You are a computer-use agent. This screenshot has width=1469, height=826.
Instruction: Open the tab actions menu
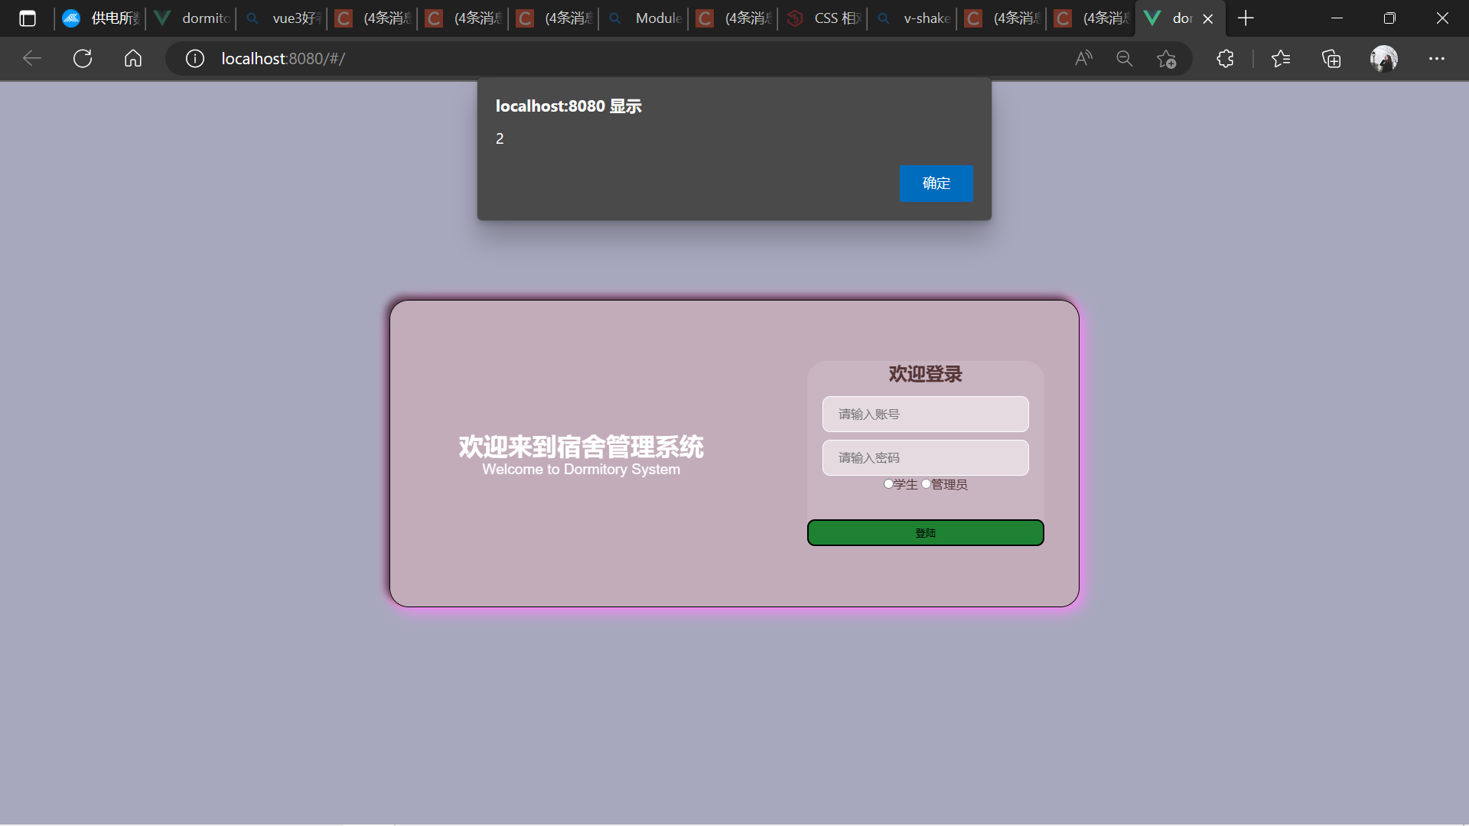click(28, 18)
